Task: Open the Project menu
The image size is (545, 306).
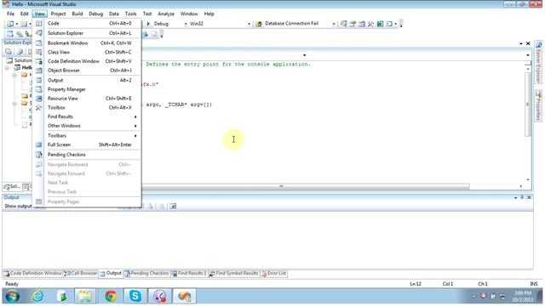Action: 58,14
